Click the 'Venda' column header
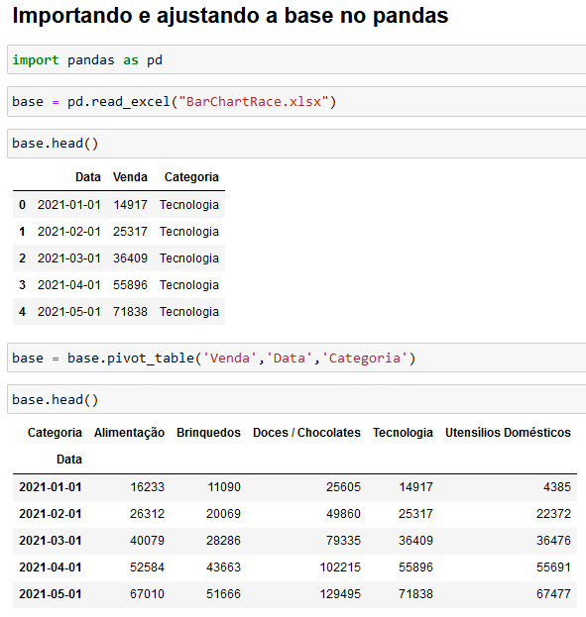 (130, 177)
